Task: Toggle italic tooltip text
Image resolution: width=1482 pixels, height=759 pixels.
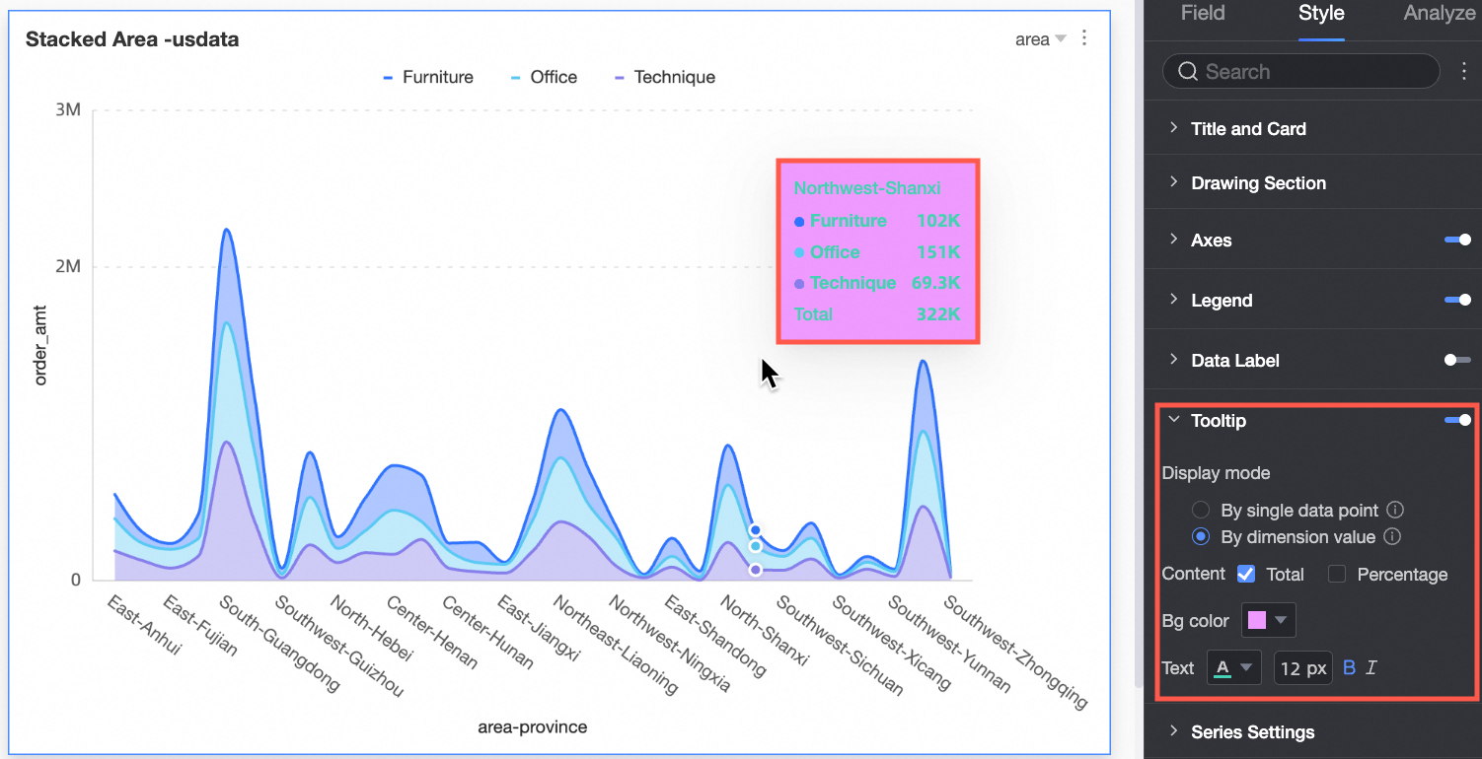Action: coord(1371,668)
